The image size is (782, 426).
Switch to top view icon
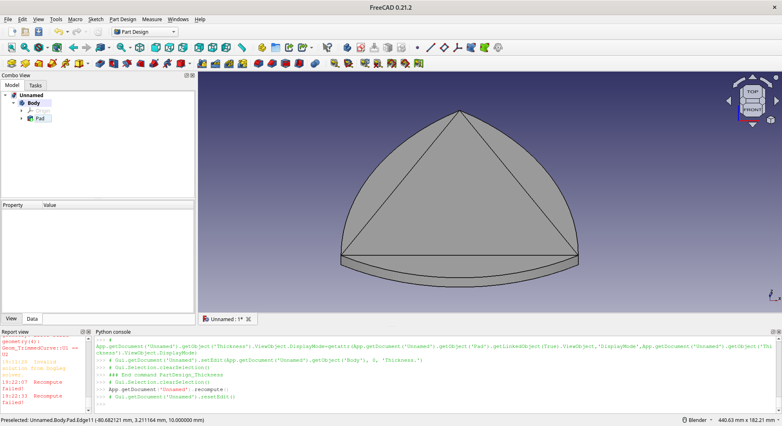coord(169,48)
